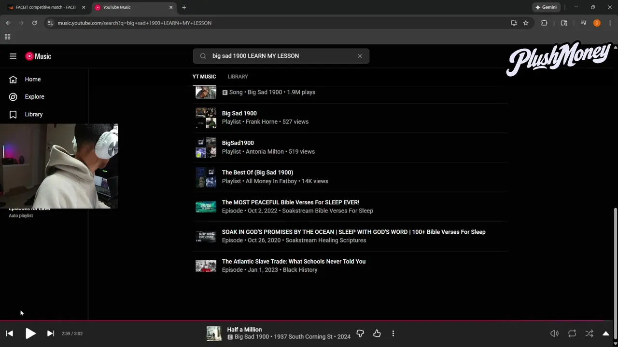Switch to YT MUSIC tab
Viewport: 618px width, 347px height.
(204, 77)
